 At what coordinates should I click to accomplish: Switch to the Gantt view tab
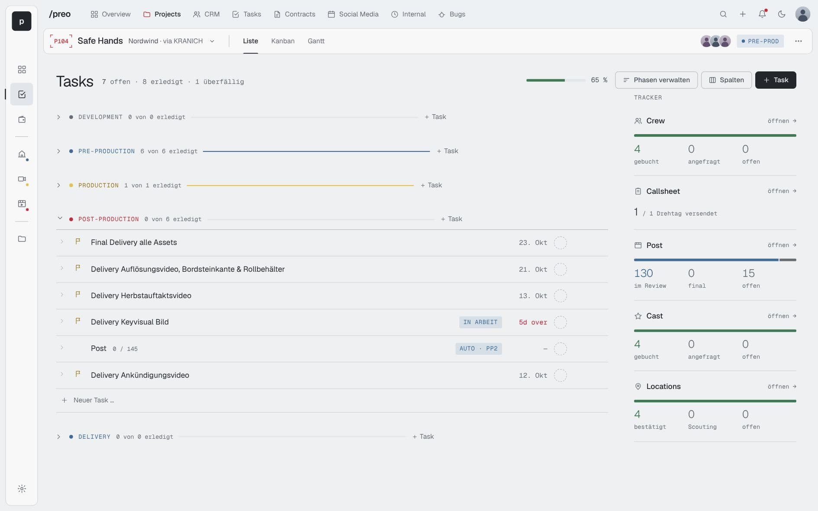[316, 41]
